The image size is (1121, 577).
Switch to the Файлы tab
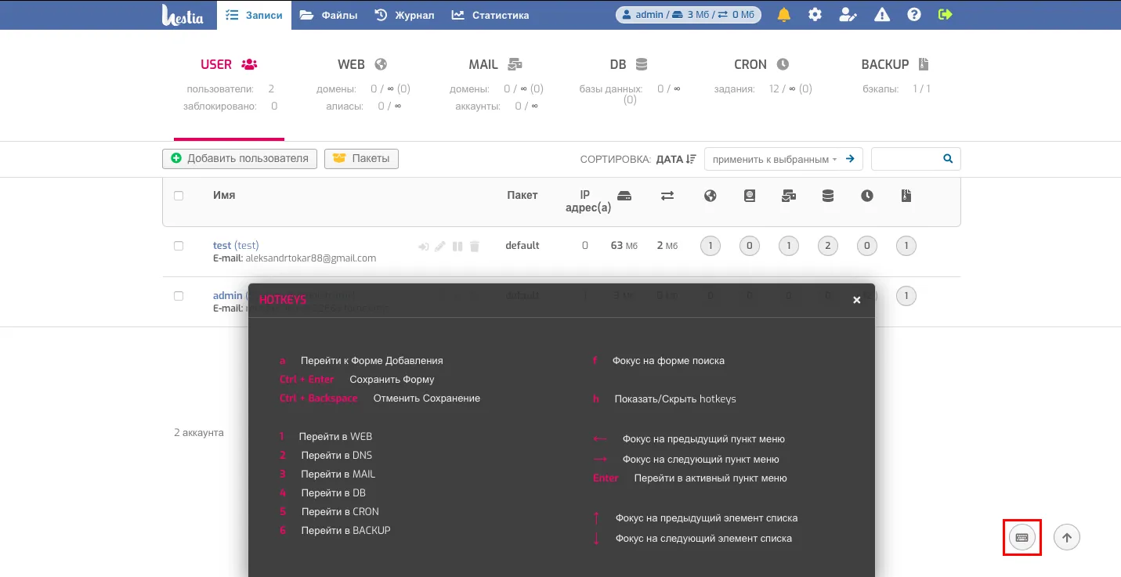coord(328,15)
